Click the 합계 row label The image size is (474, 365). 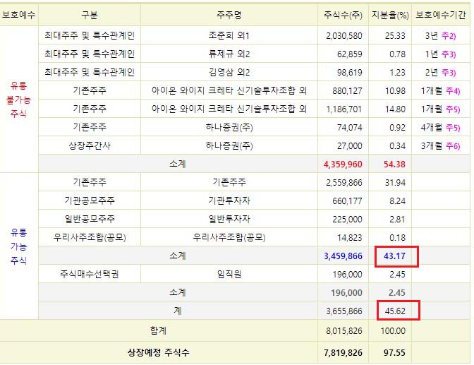click(159, 330)
